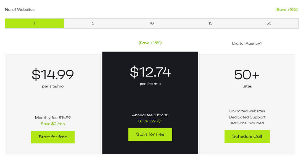
Task: Click the "No. of Websites" label
Action: pyautogui.click(x=19, y=9)
